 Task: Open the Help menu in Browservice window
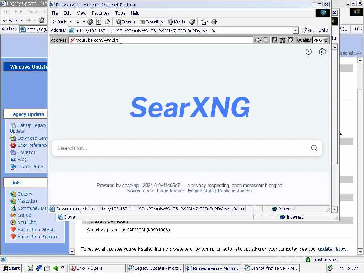click(135, 13)
